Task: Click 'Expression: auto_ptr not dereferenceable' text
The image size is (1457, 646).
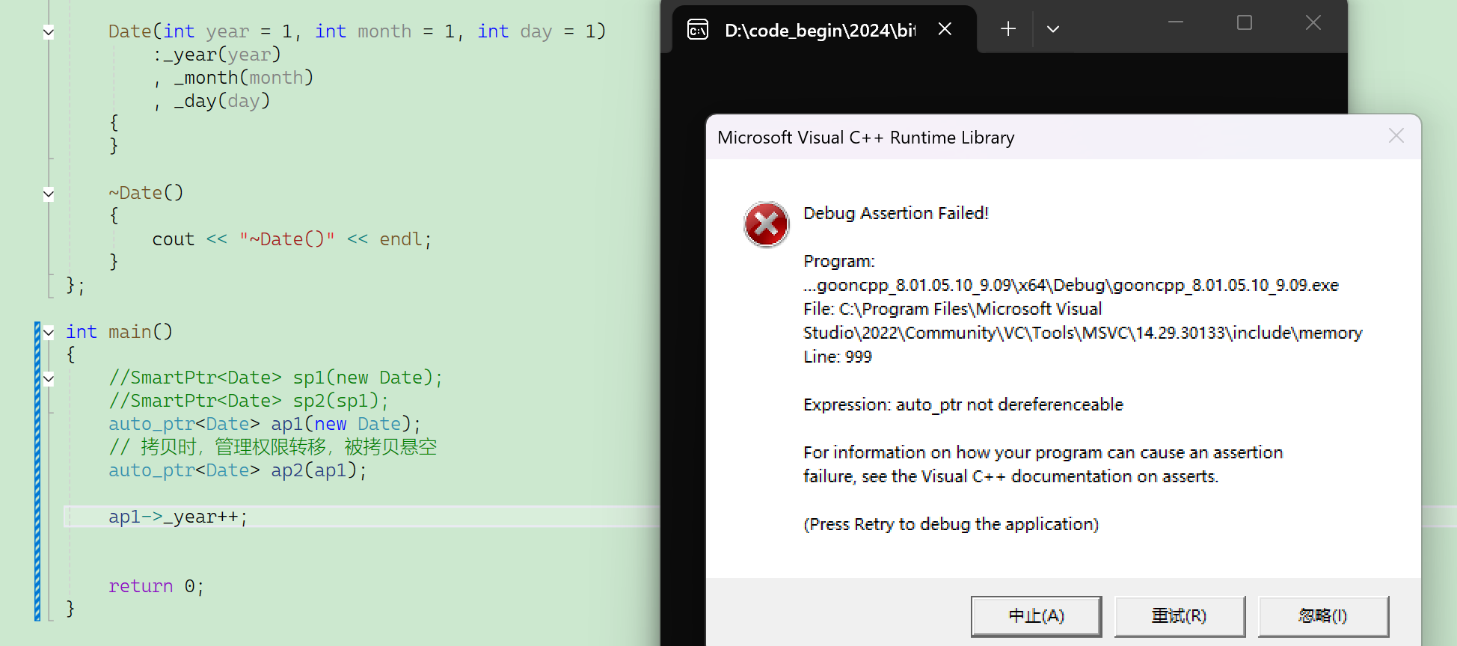Action: [x=963, y=404]
